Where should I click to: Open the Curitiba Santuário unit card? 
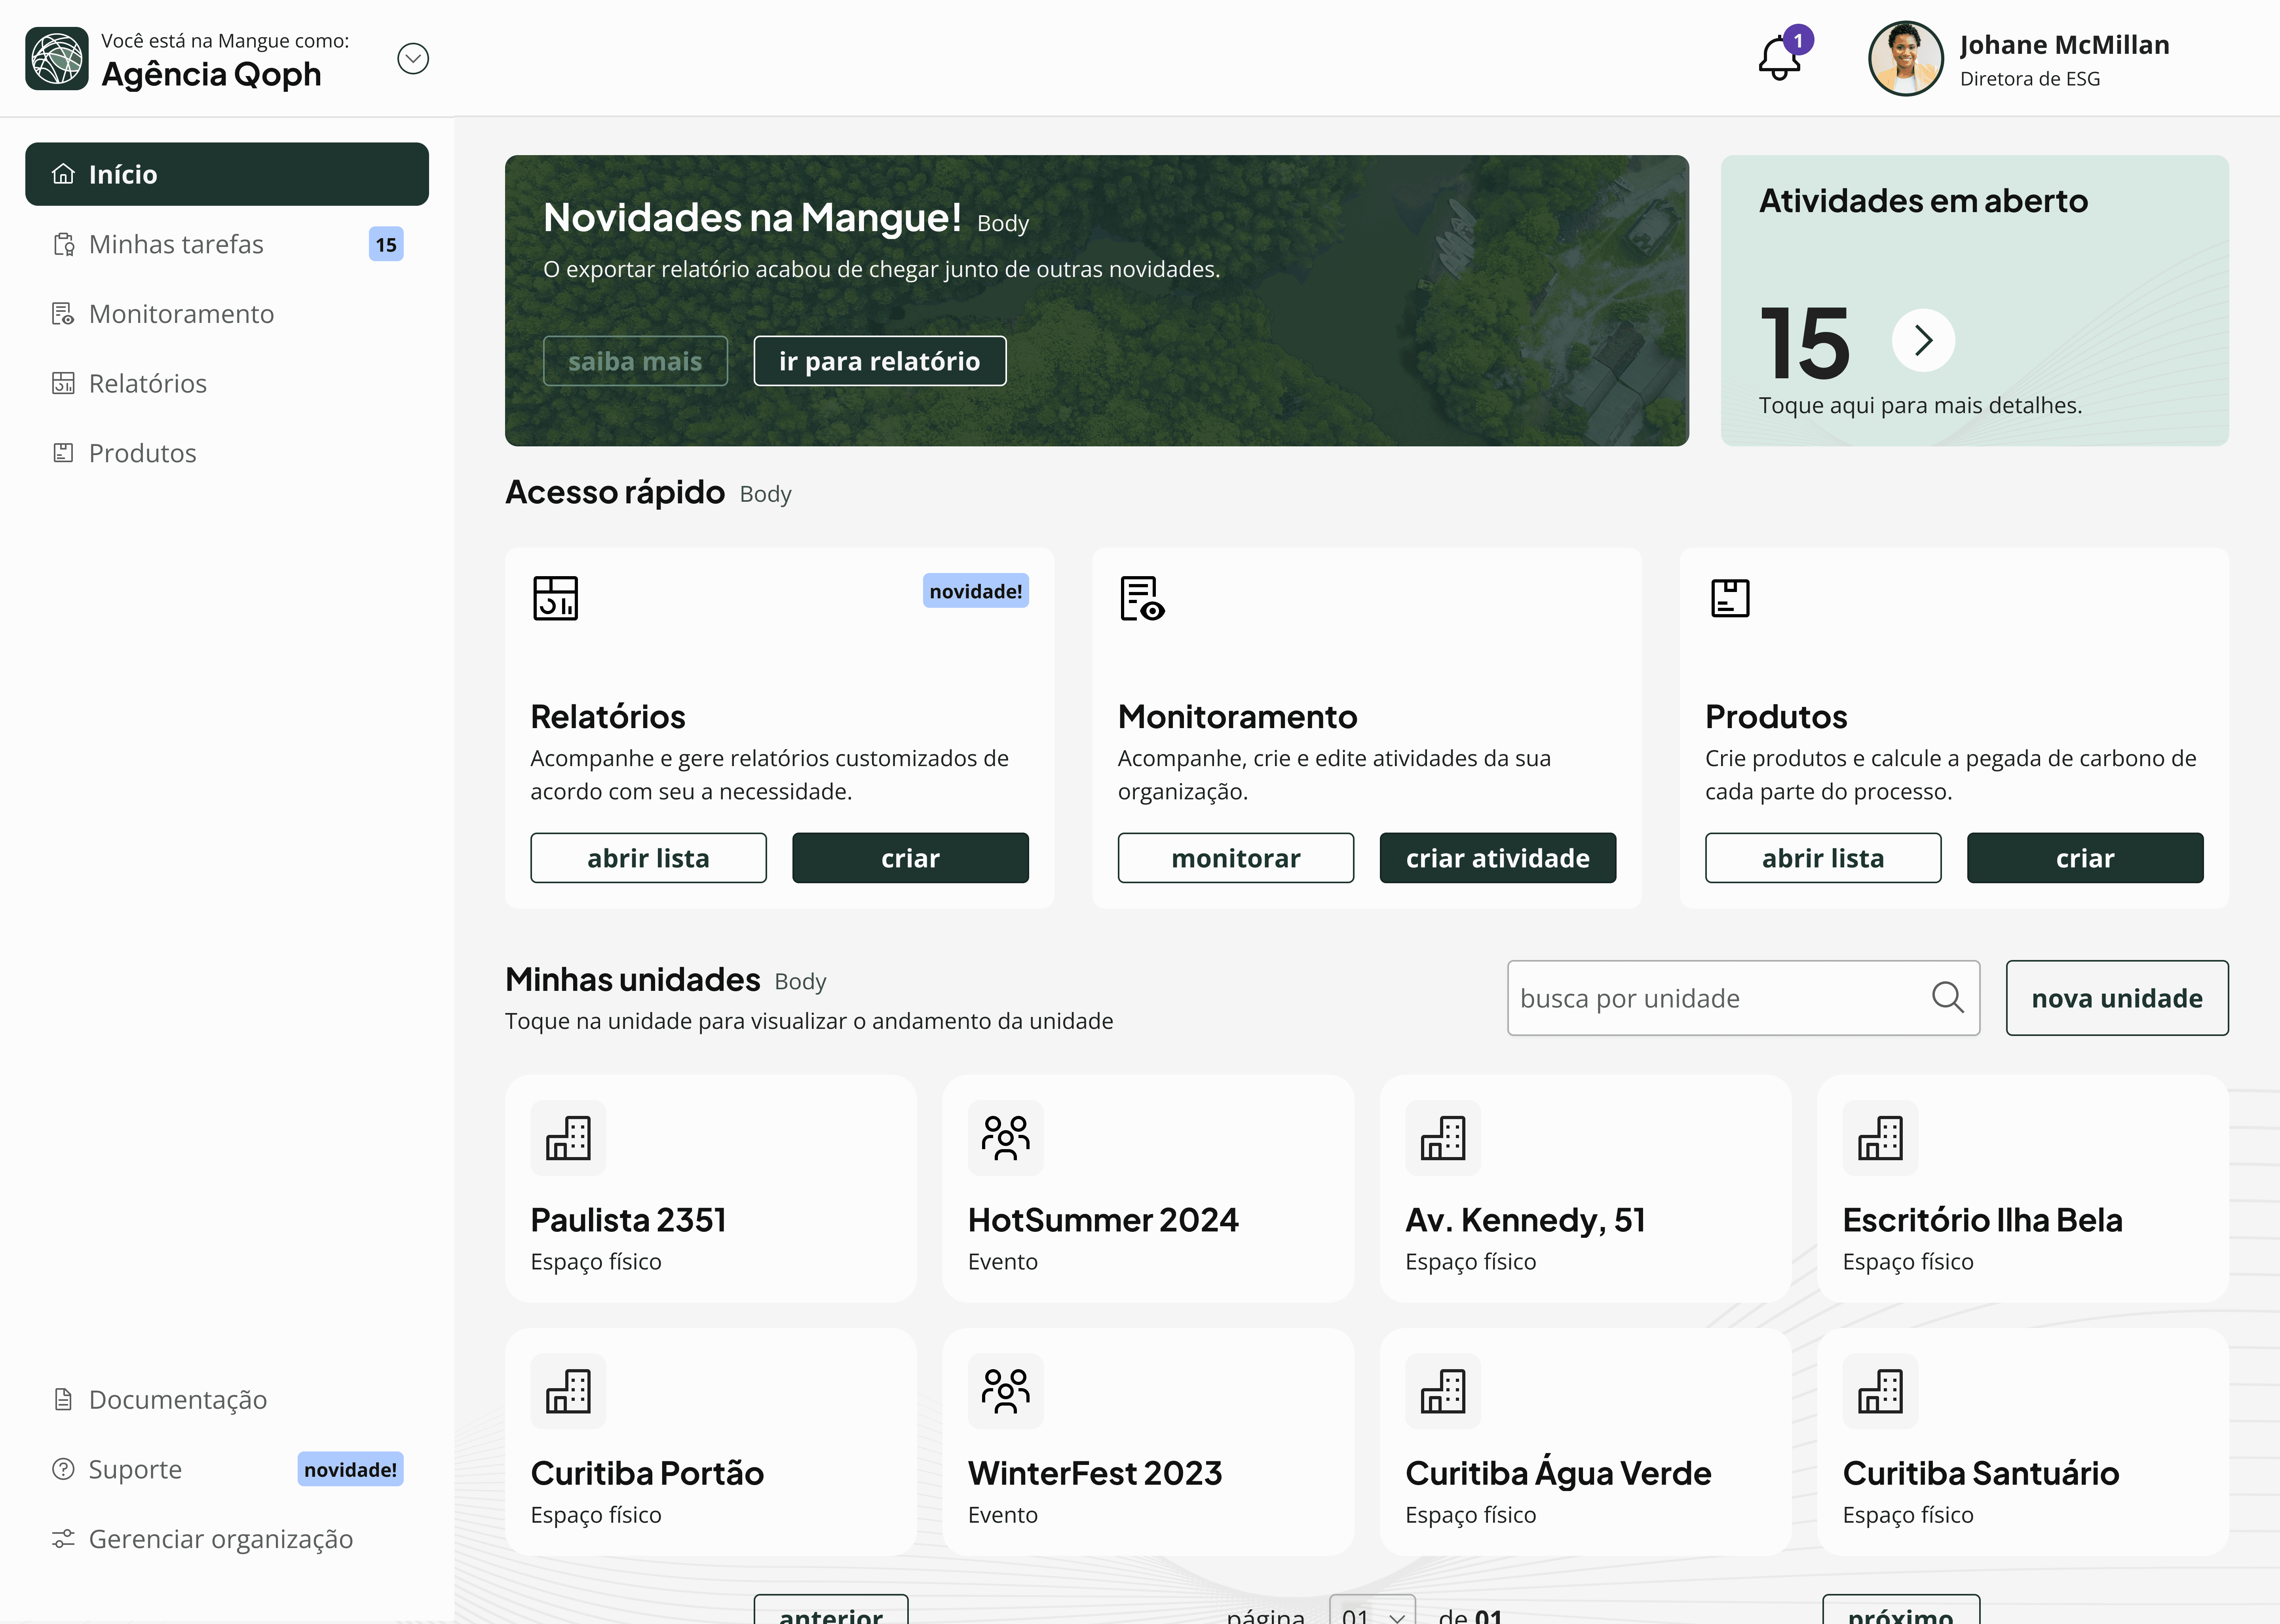[2023, 1442]
